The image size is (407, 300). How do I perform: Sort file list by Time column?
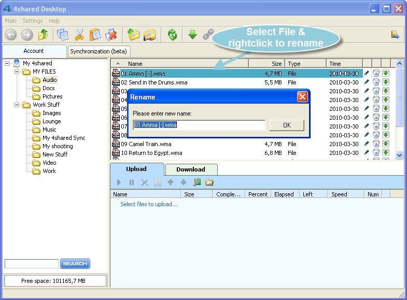344,64
